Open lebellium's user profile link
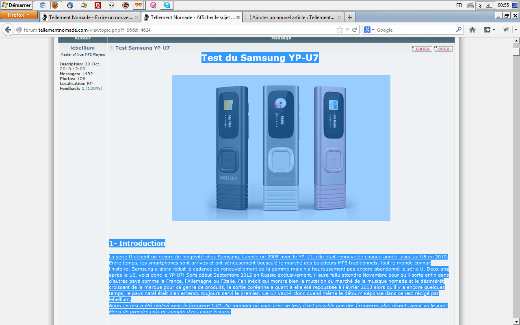 [x=82, y=48]
